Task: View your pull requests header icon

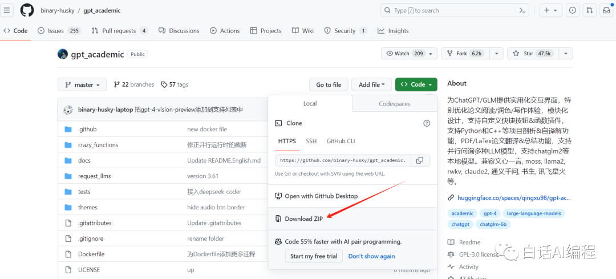Action: (x=589, y=11)
